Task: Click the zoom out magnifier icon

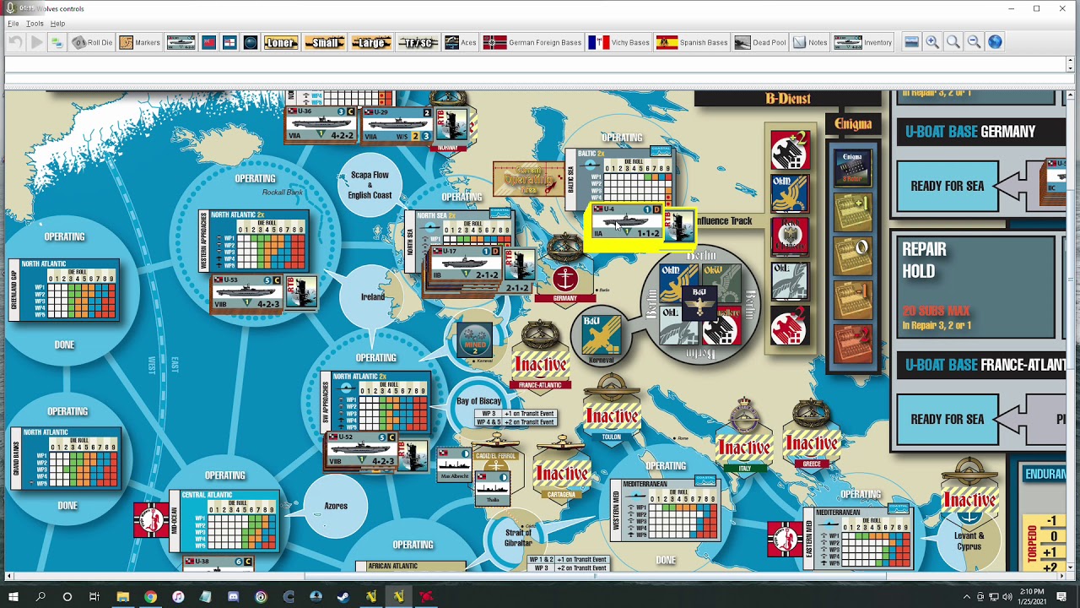Action: tap(974, 42)
